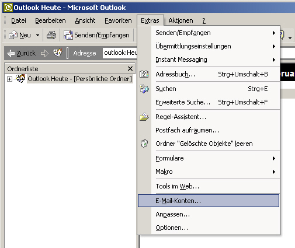Viewport: 295px width, 248px height.
Task: Click the Zurück back arrow
Action: [x=11, y=53]
